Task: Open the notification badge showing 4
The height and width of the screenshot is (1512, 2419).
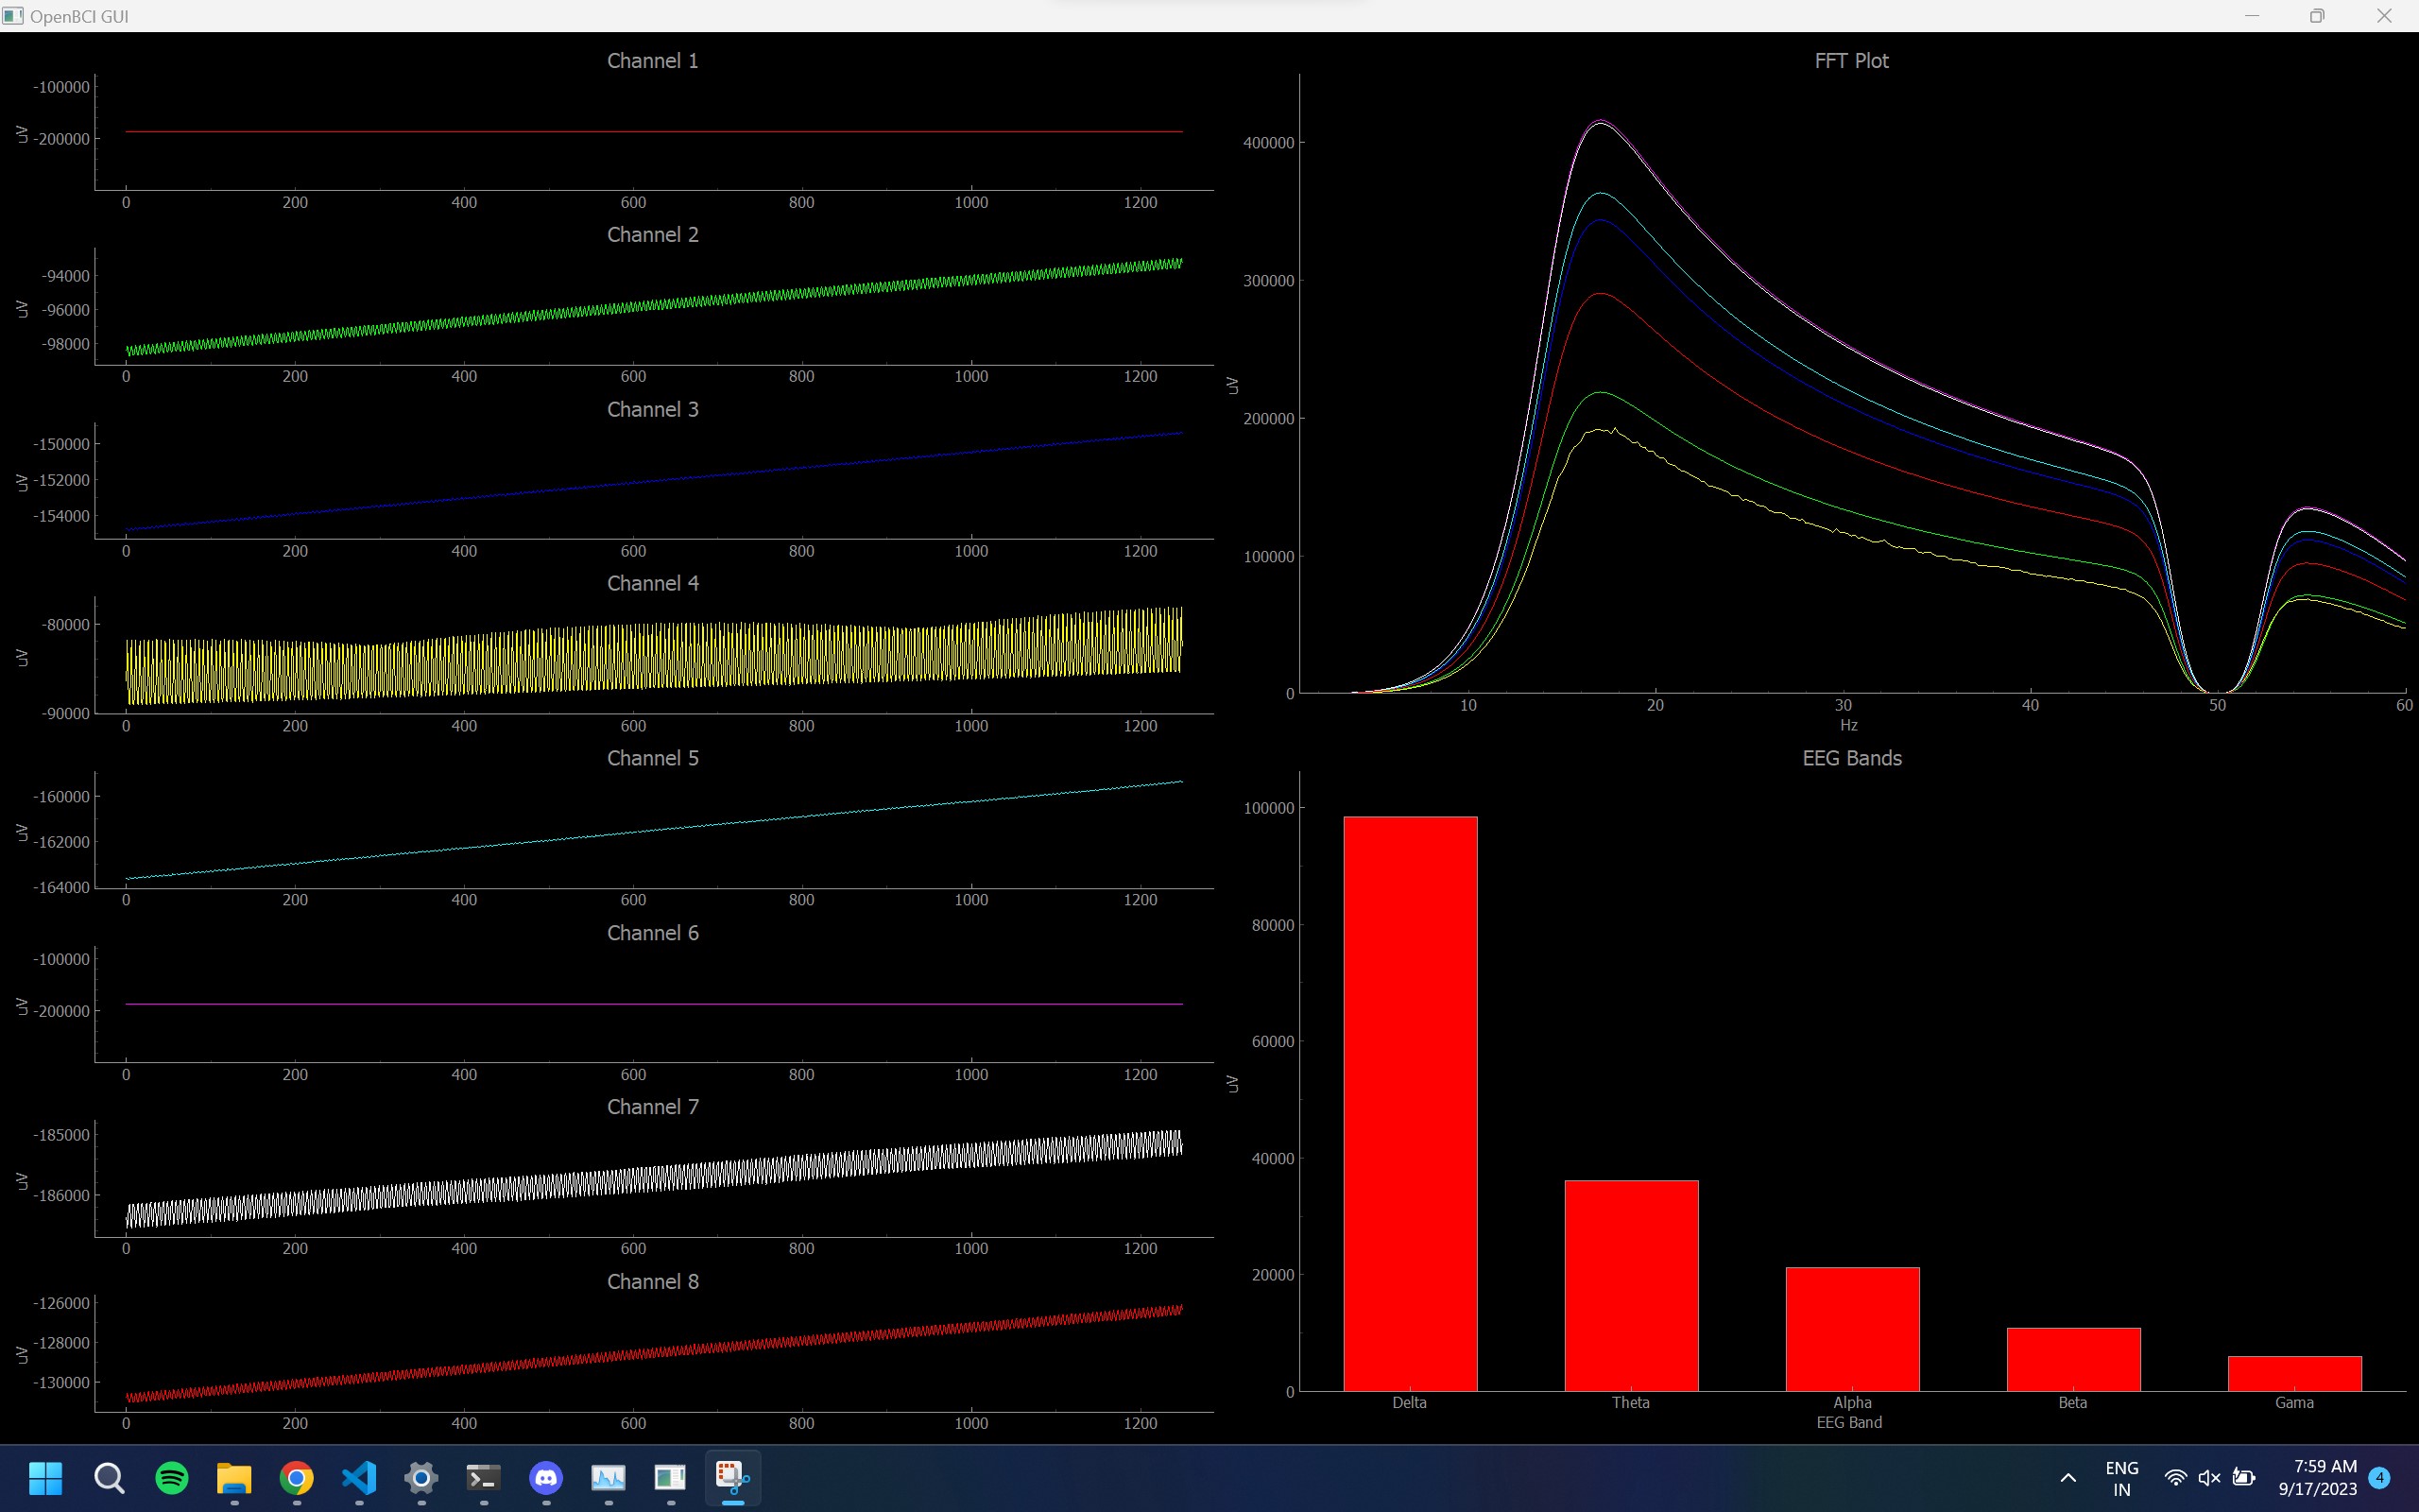Action: [x=2380, y=1477]
